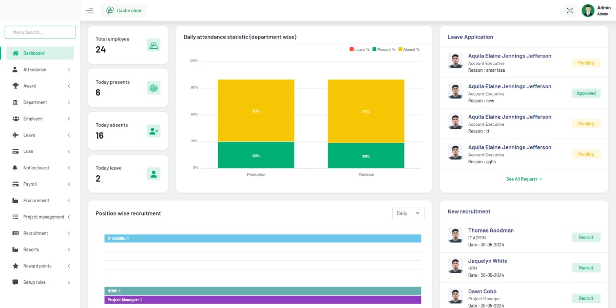Screen dimensions: 616x308
Task: Click the Today presents fingerprint icon
Action: click(153, 88)
